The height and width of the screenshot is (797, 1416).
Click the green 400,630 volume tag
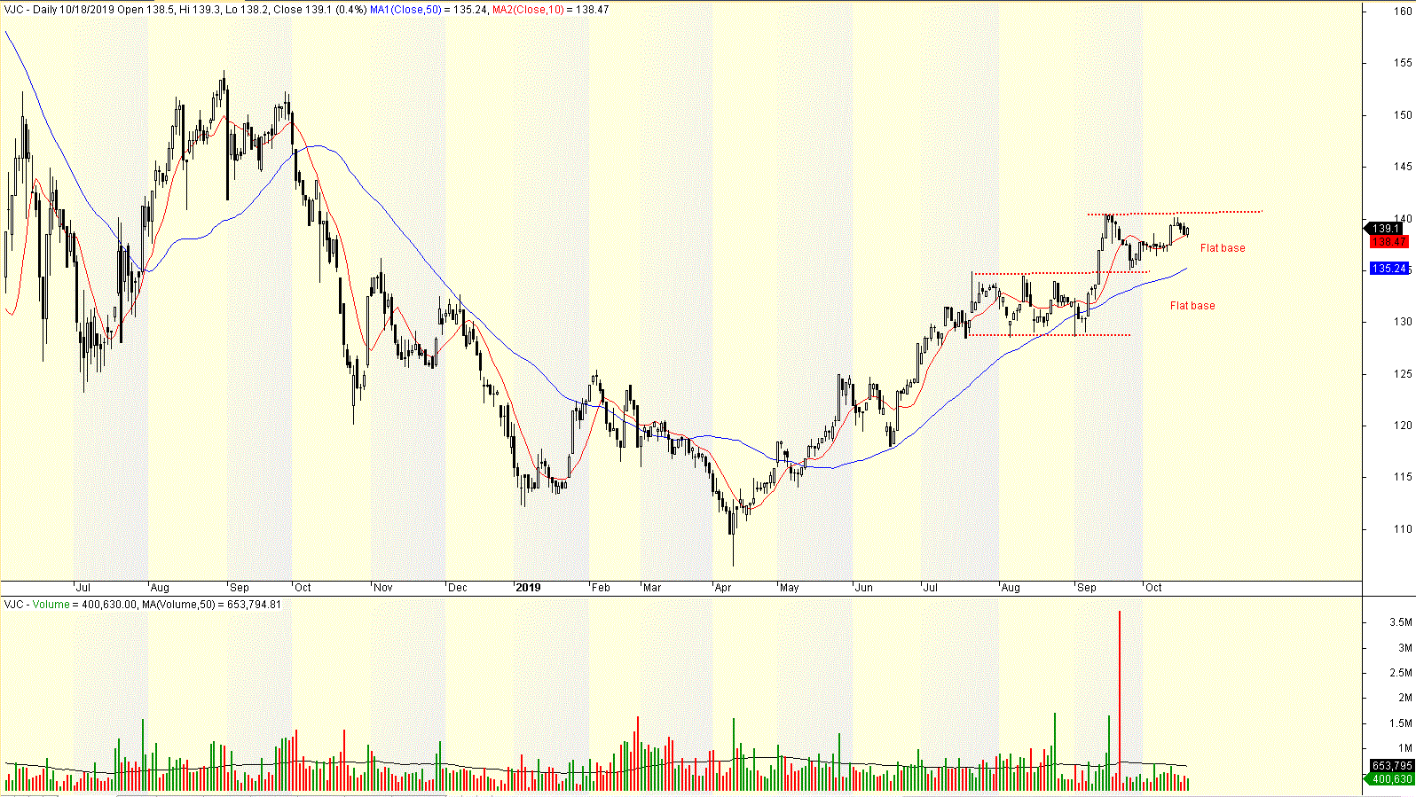click(1390, 779)
